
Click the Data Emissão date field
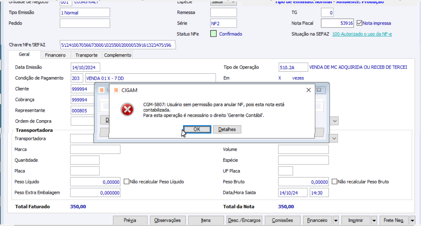[86, 67]
